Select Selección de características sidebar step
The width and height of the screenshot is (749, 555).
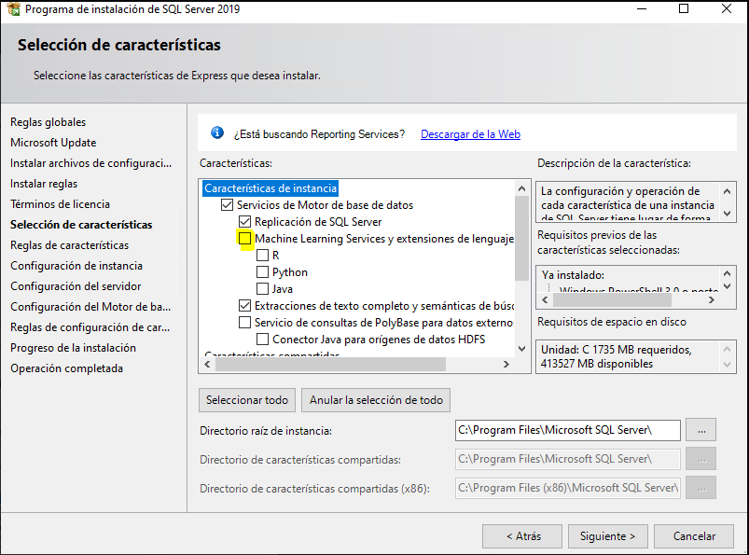coord(81,225)
